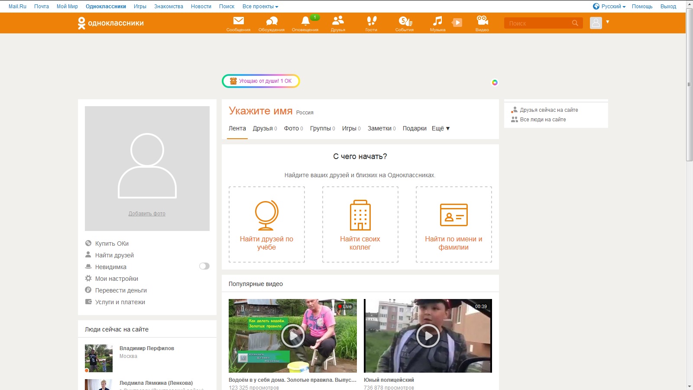The image size is (693, 390).
Task: Click the music player play icon
Action: pos(457,23)
